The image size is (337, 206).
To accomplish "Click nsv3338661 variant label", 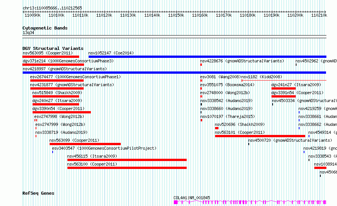I will pyautogui.click(x=318, y=116).
